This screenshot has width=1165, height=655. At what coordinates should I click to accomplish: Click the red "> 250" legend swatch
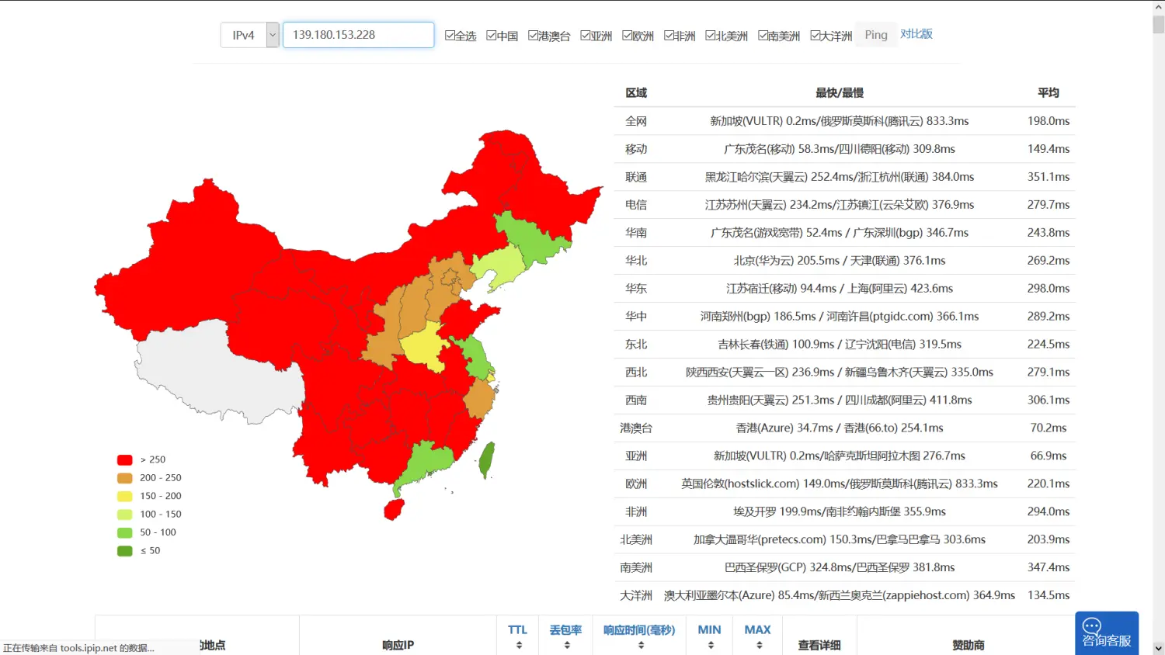coord(124,460)
